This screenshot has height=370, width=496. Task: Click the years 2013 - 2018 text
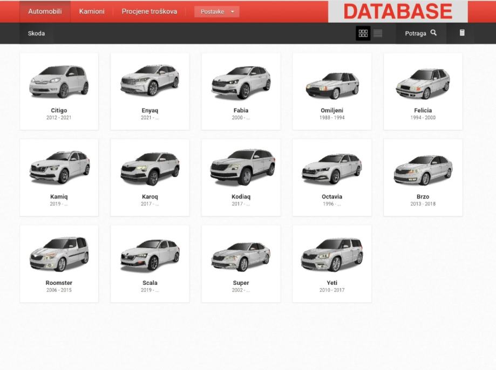click(x=423, y=204)
